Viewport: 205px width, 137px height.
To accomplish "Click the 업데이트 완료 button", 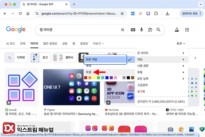I will pos(192,13).
